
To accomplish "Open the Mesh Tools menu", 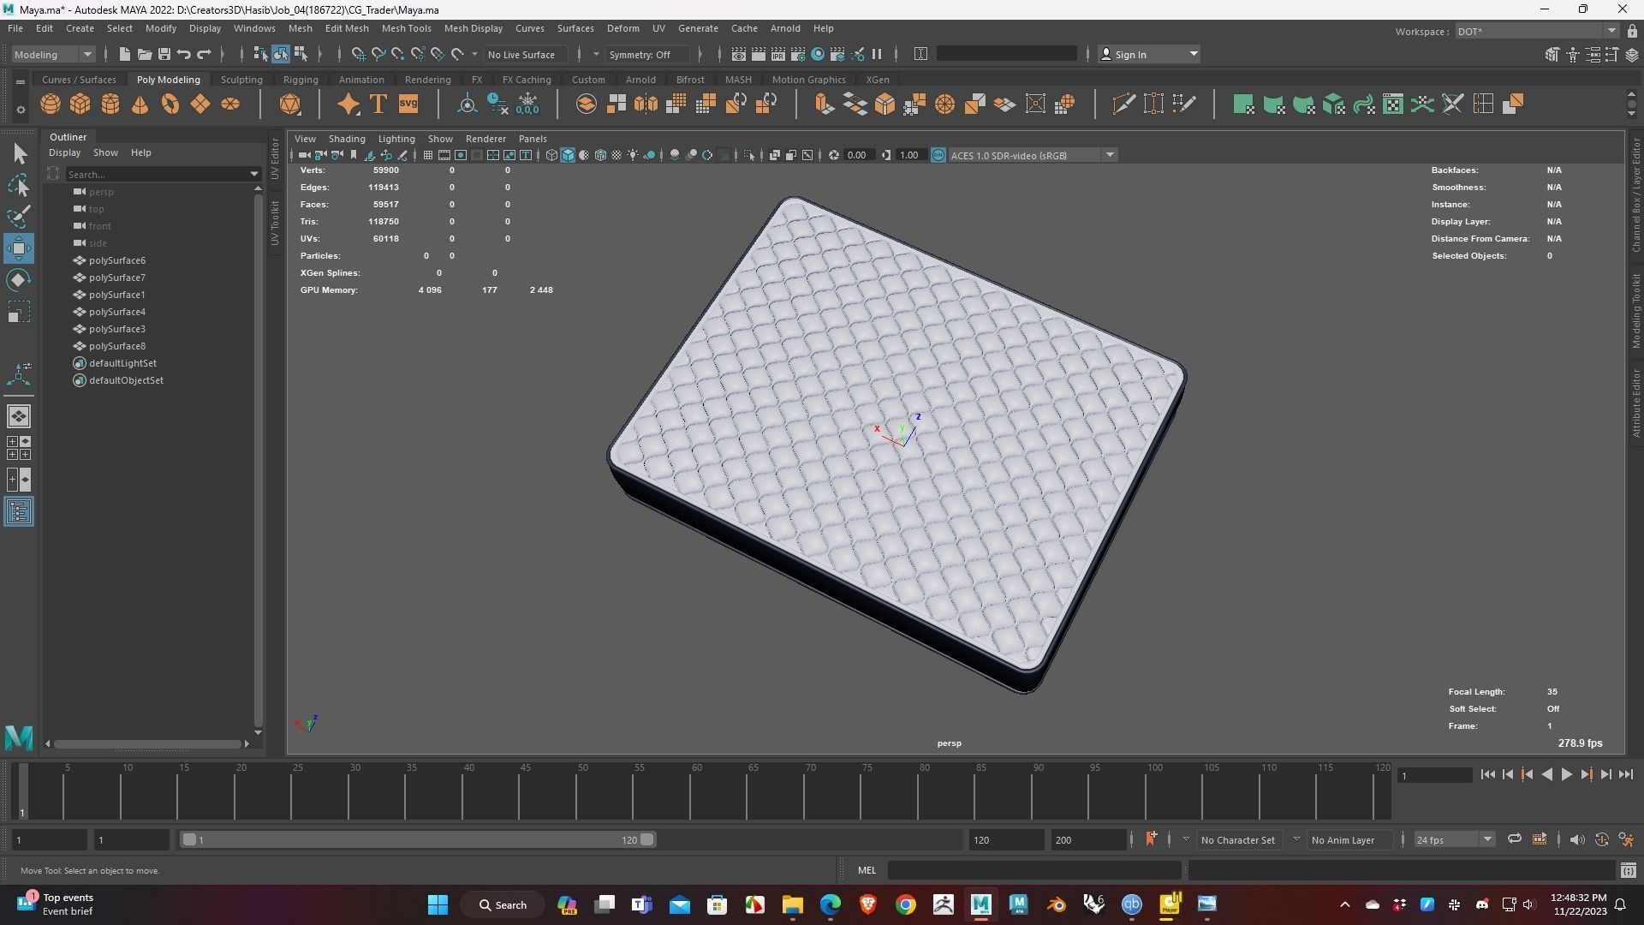I will click(406, 28).
